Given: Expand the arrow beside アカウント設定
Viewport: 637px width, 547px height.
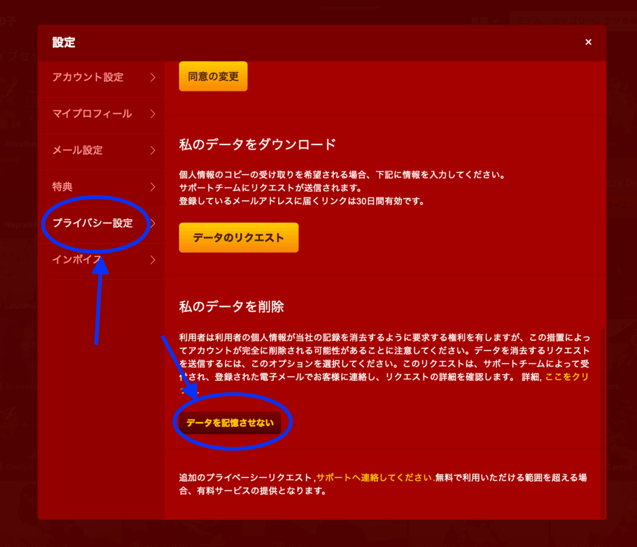Looking at the screenshot, I should coord(153,78).
